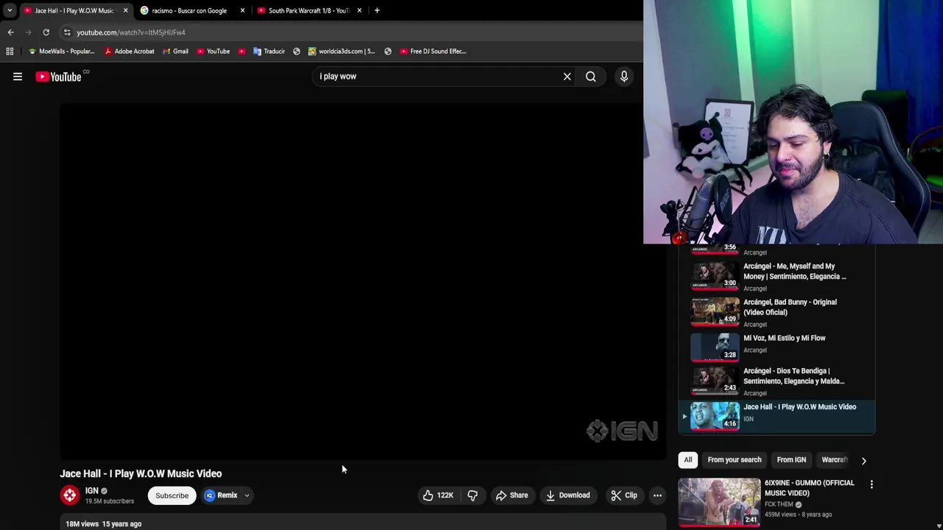This screenshot has height=530, width=943.
Task: Go to the YouTube home logo
Action: (58, 77)
